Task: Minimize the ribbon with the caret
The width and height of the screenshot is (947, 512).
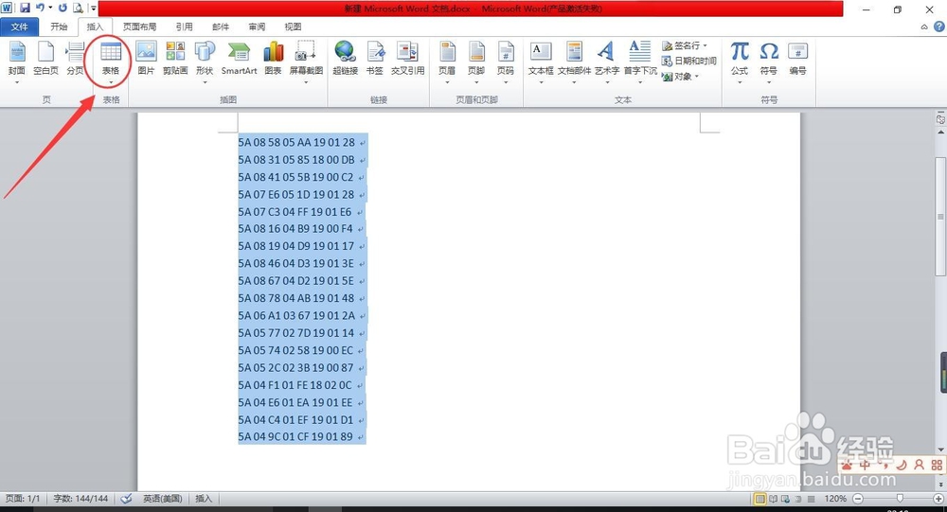Action: (x=924, y=26)
